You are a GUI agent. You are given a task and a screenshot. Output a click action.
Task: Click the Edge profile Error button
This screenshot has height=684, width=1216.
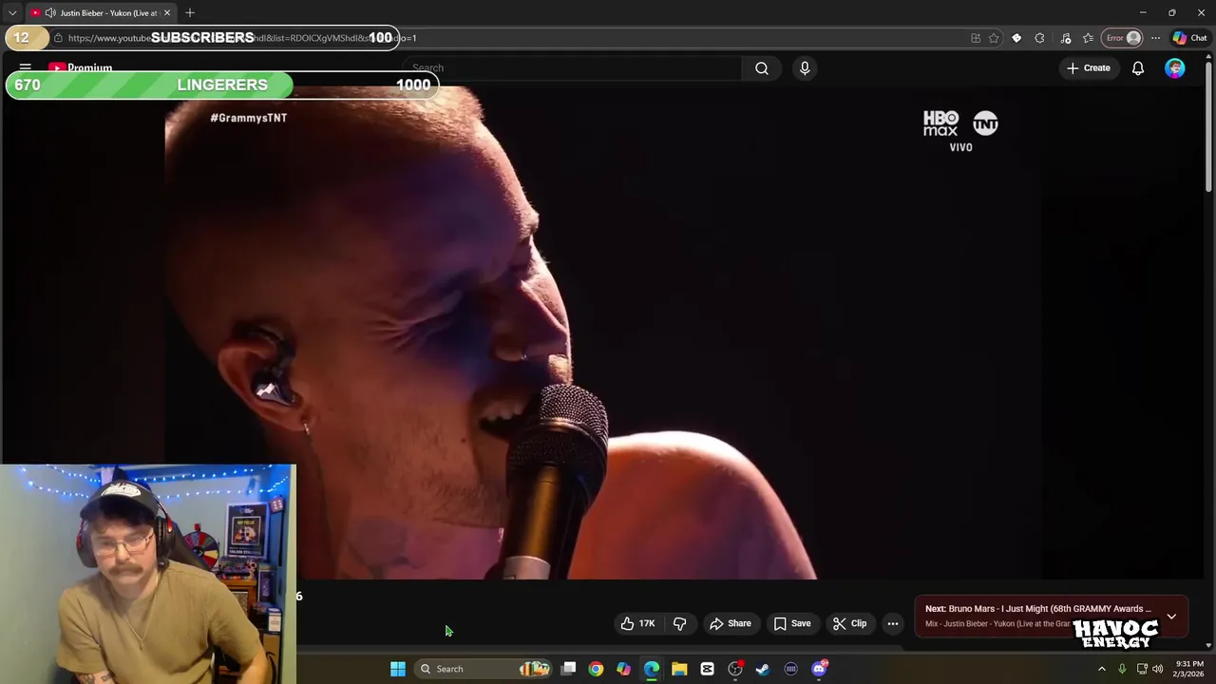point(1123,38)
